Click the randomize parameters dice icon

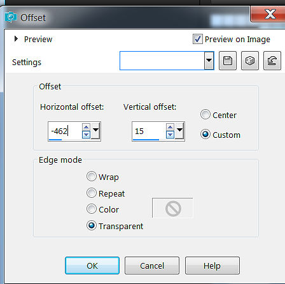[250, 61]
